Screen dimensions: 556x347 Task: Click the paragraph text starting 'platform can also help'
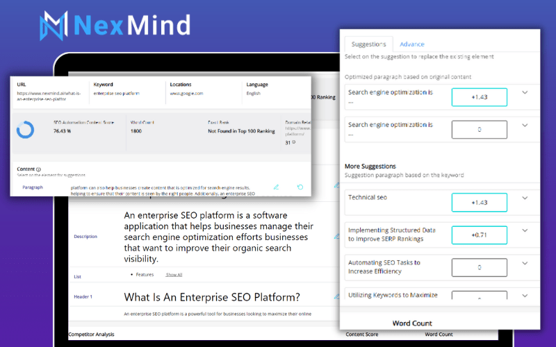click(x=163, y=190)
